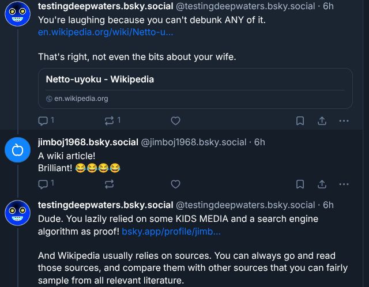Open the Netto-uyoku Wikipedia link preview card
Image resolution: width=369 pixels, height=287 pixels.
pos(195,88)
